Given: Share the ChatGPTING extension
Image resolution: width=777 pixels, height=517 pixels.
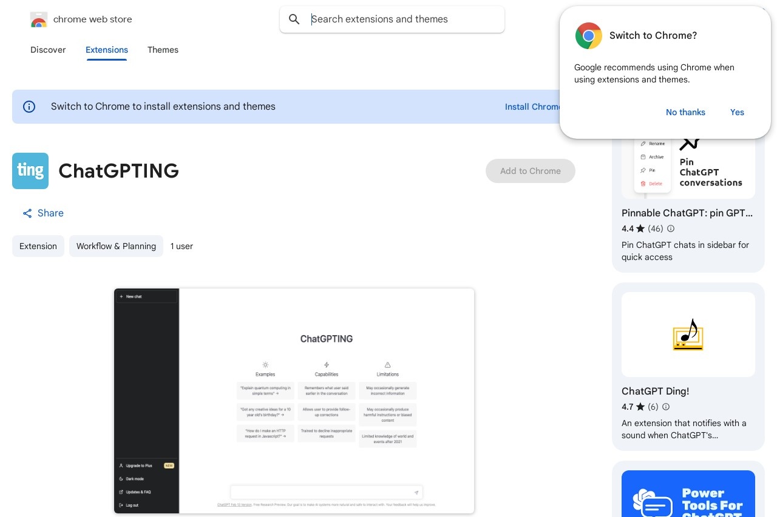Looking at the screenshot, I should click(43, 213).
